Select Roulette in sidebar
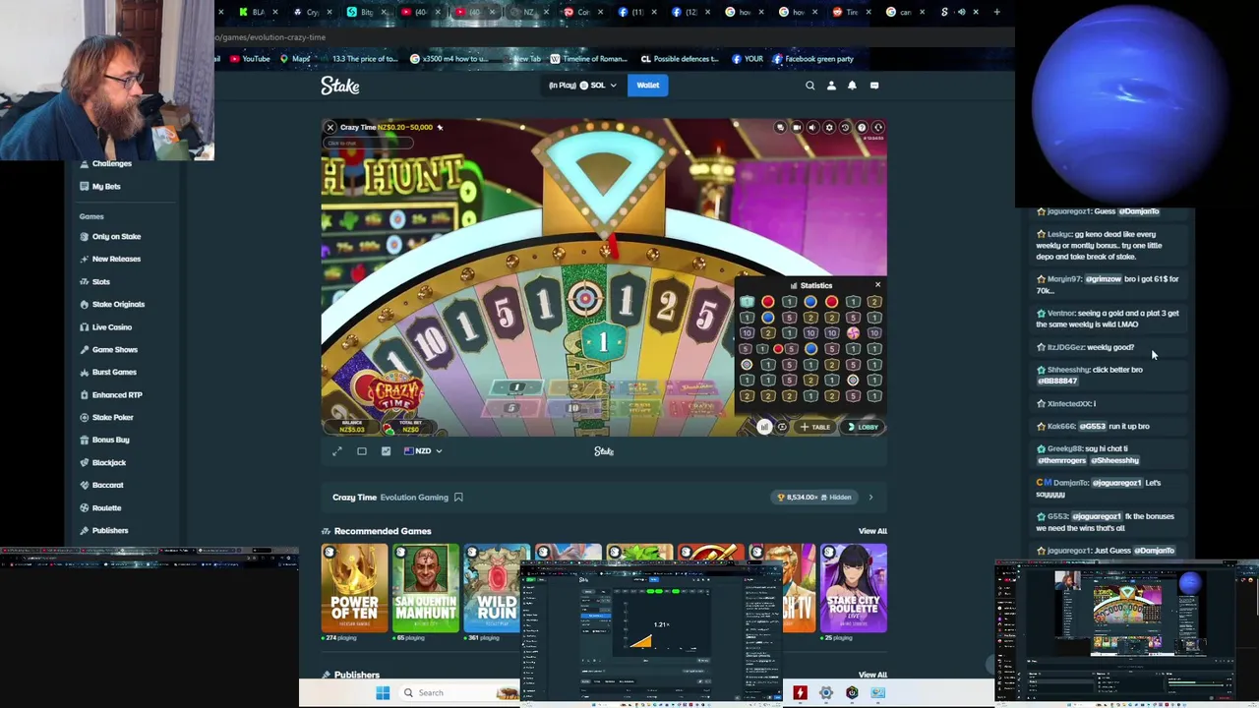Image resolution: width=1259 pixels, height=708 pixels. [x=106, y=508]
